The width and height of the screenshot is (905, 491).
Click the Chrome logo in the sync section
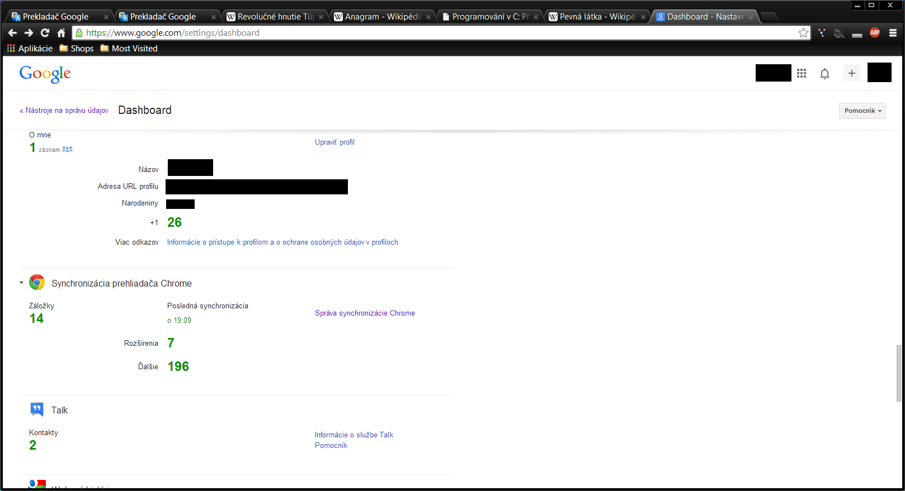tap(37, 283)
